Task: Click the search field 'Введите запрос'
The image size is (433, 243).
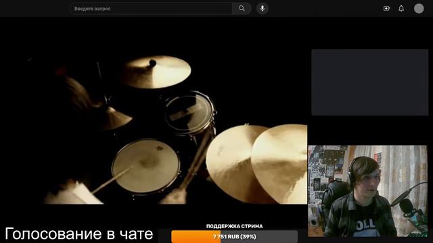Action: coord(151,9)
